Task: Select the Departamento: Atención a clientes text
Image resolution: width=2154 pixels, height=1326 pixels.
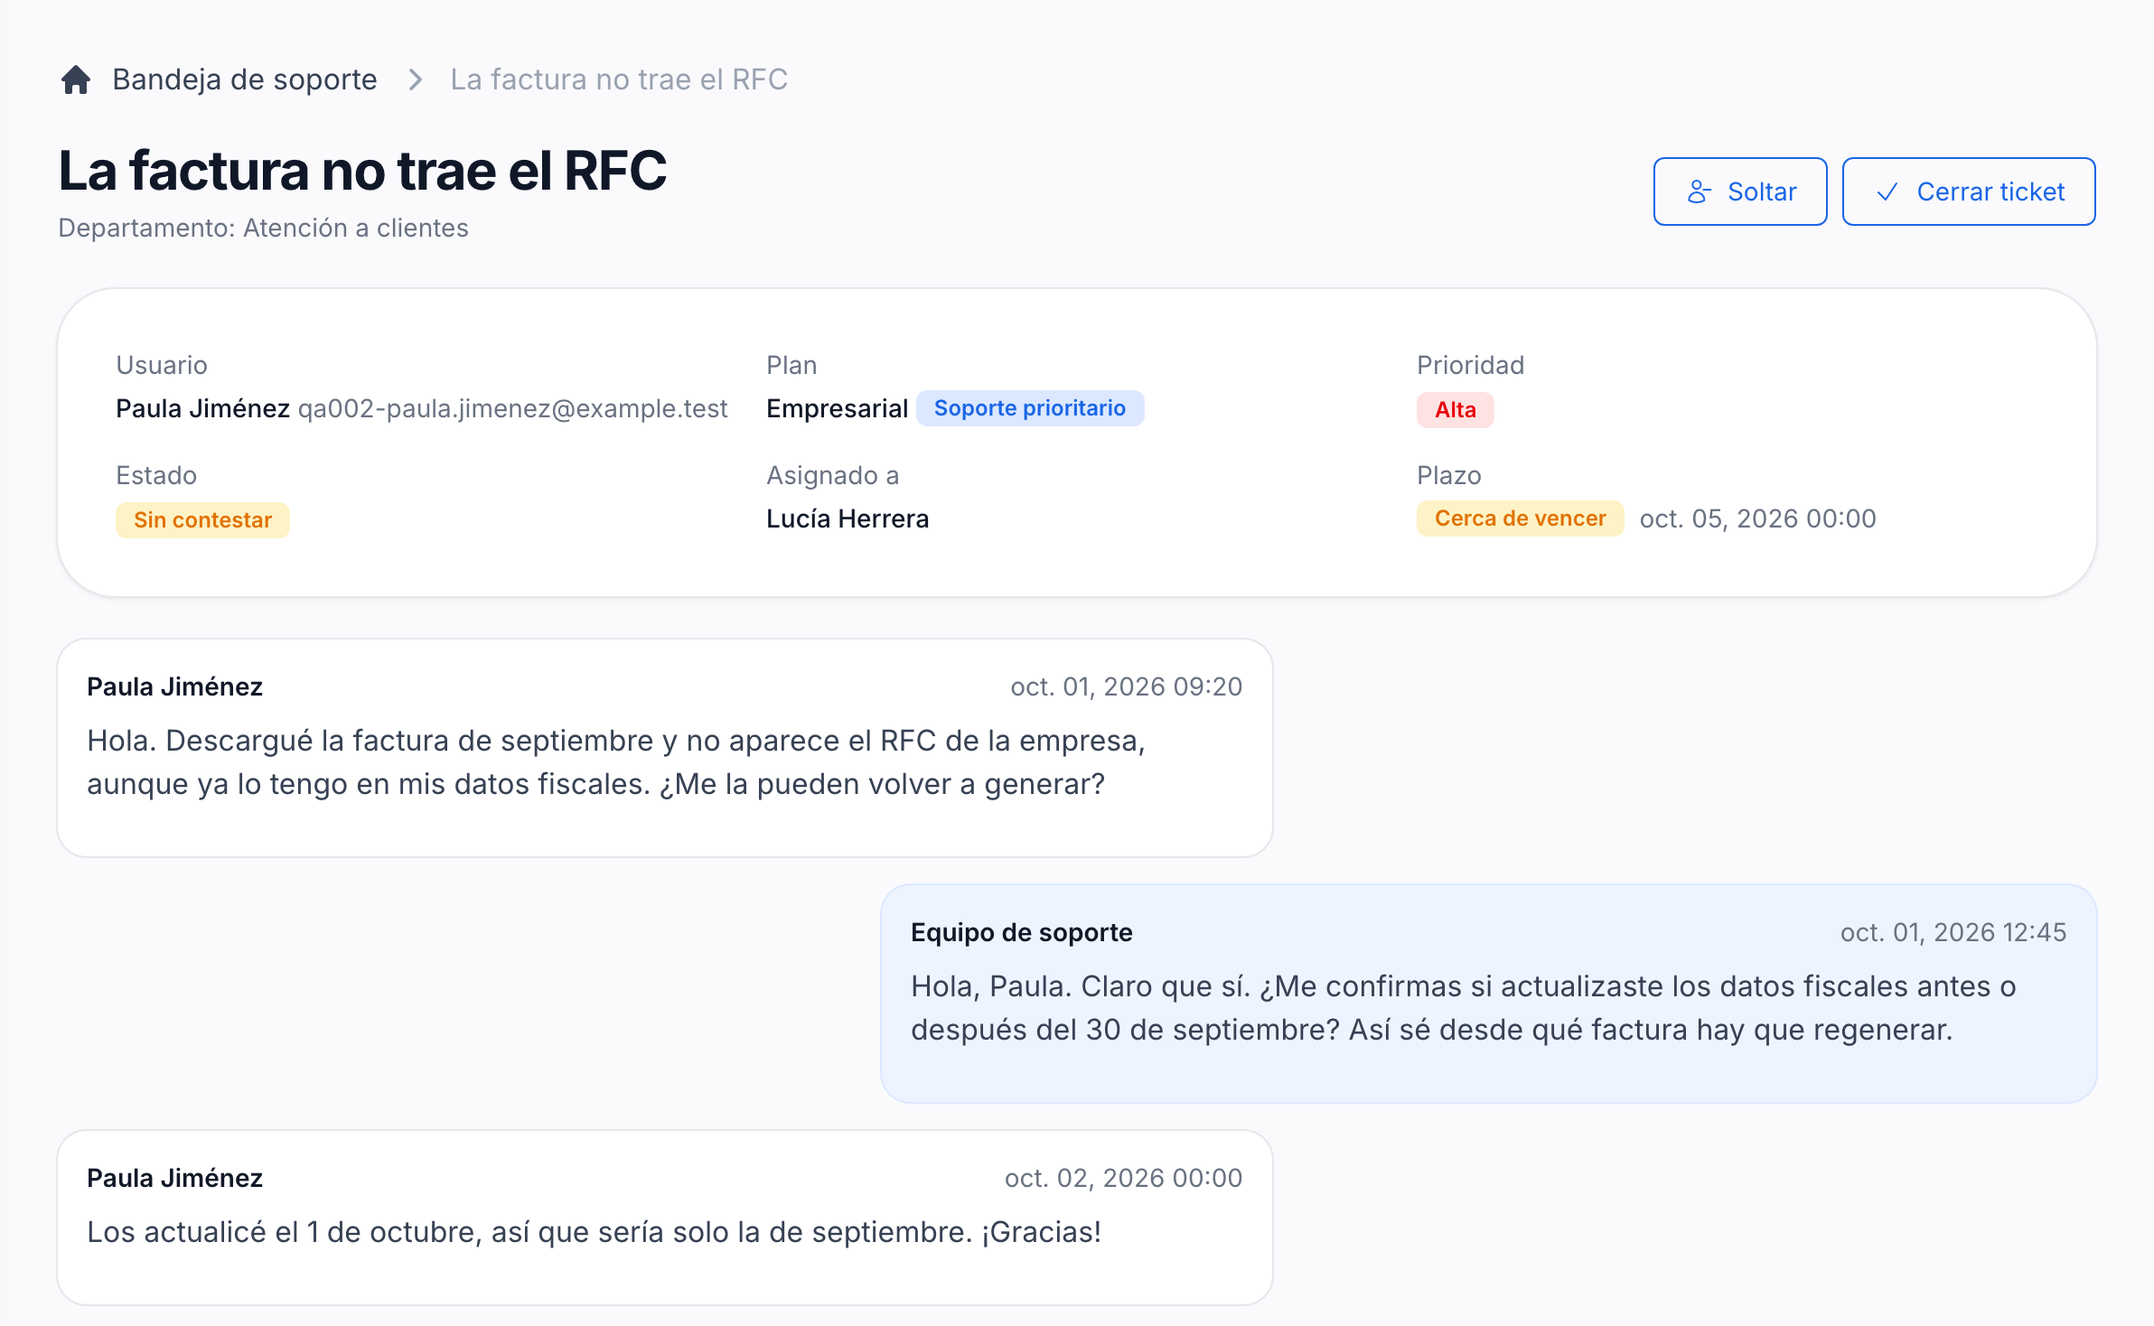Action: tap(263, 228)
